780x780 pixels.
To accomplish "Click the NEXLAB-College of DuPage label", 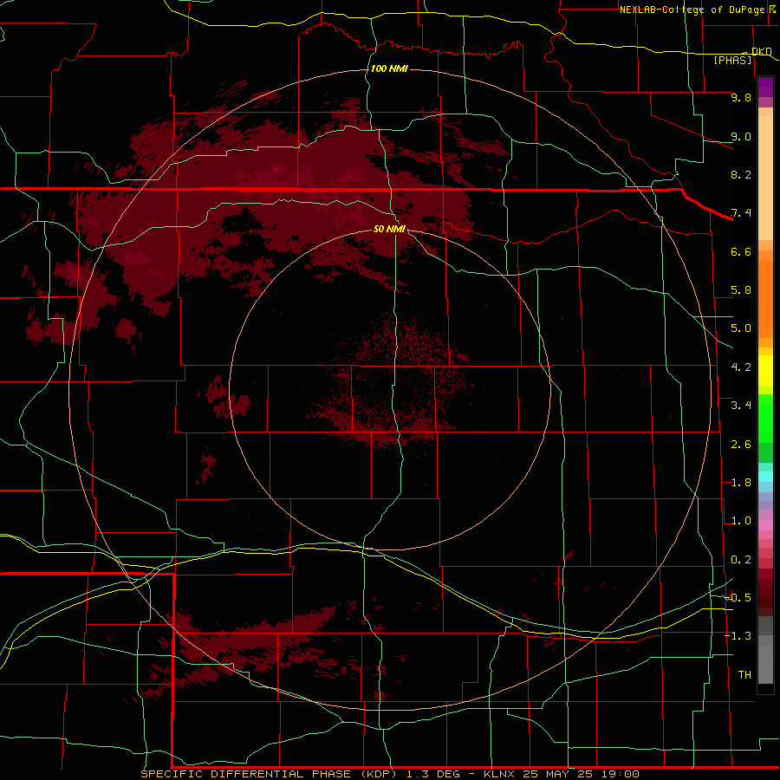I will (x=692, y=10).
